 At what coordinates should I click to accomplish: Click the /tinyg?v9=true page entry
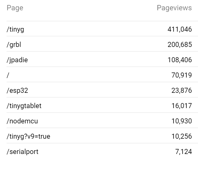click(28, 136)
